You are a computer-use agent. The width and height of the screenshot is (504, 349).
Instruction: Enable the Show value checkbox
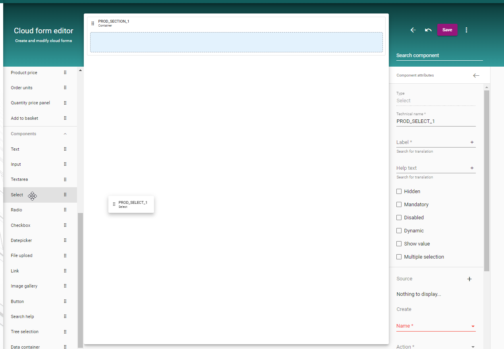coord(399,244)
